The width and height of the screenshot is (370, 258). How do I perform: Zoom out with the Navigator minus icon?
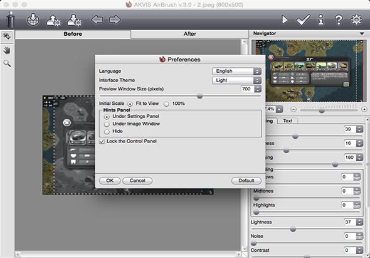click(x=293, y=109)
